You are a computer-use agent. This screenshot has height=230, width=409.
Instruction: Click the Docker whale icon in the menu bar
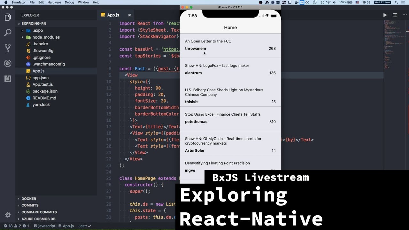(297, 2)
